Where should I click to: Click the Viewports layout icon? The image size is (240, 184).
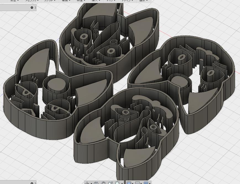(x=146, y=183)
